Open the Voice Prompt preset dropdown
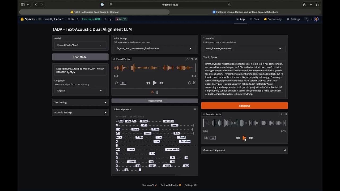Viewport: 340px width, 191px height. coord(155,49)
